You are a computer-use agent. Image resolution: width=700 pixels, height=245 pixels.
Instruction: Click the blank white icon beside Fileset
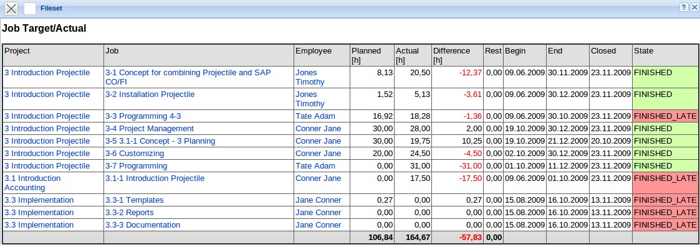[x=30, y=8]
